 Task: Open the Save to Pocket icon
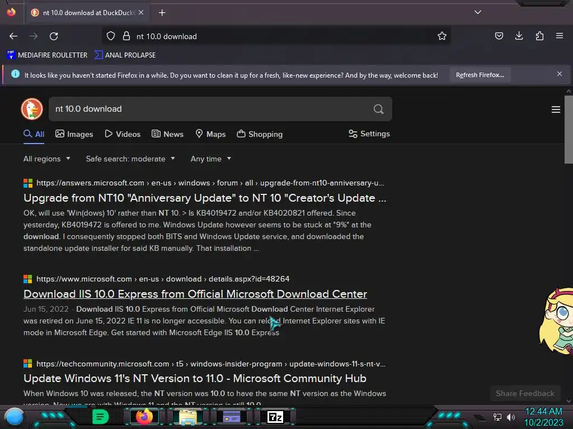click(499, 36)
